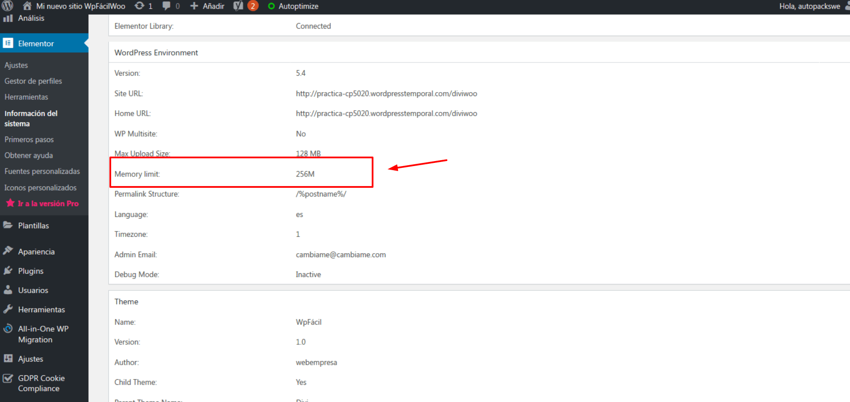Screen dimensions: 850x402
Task: Open Primeros pasos submenu item
Action: [29, 139]
